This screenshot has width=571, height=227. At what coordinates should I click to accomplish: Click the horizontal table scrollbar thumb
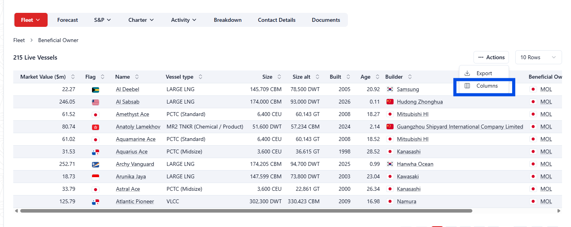point(246,211)
